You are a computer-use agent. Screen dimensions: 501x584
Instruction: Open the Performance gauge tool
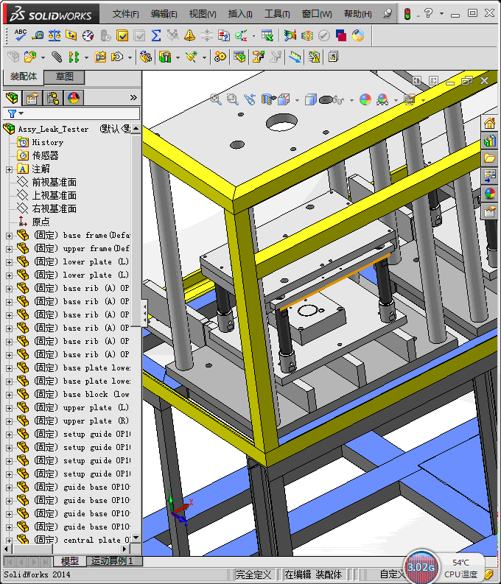pos(88,35)
